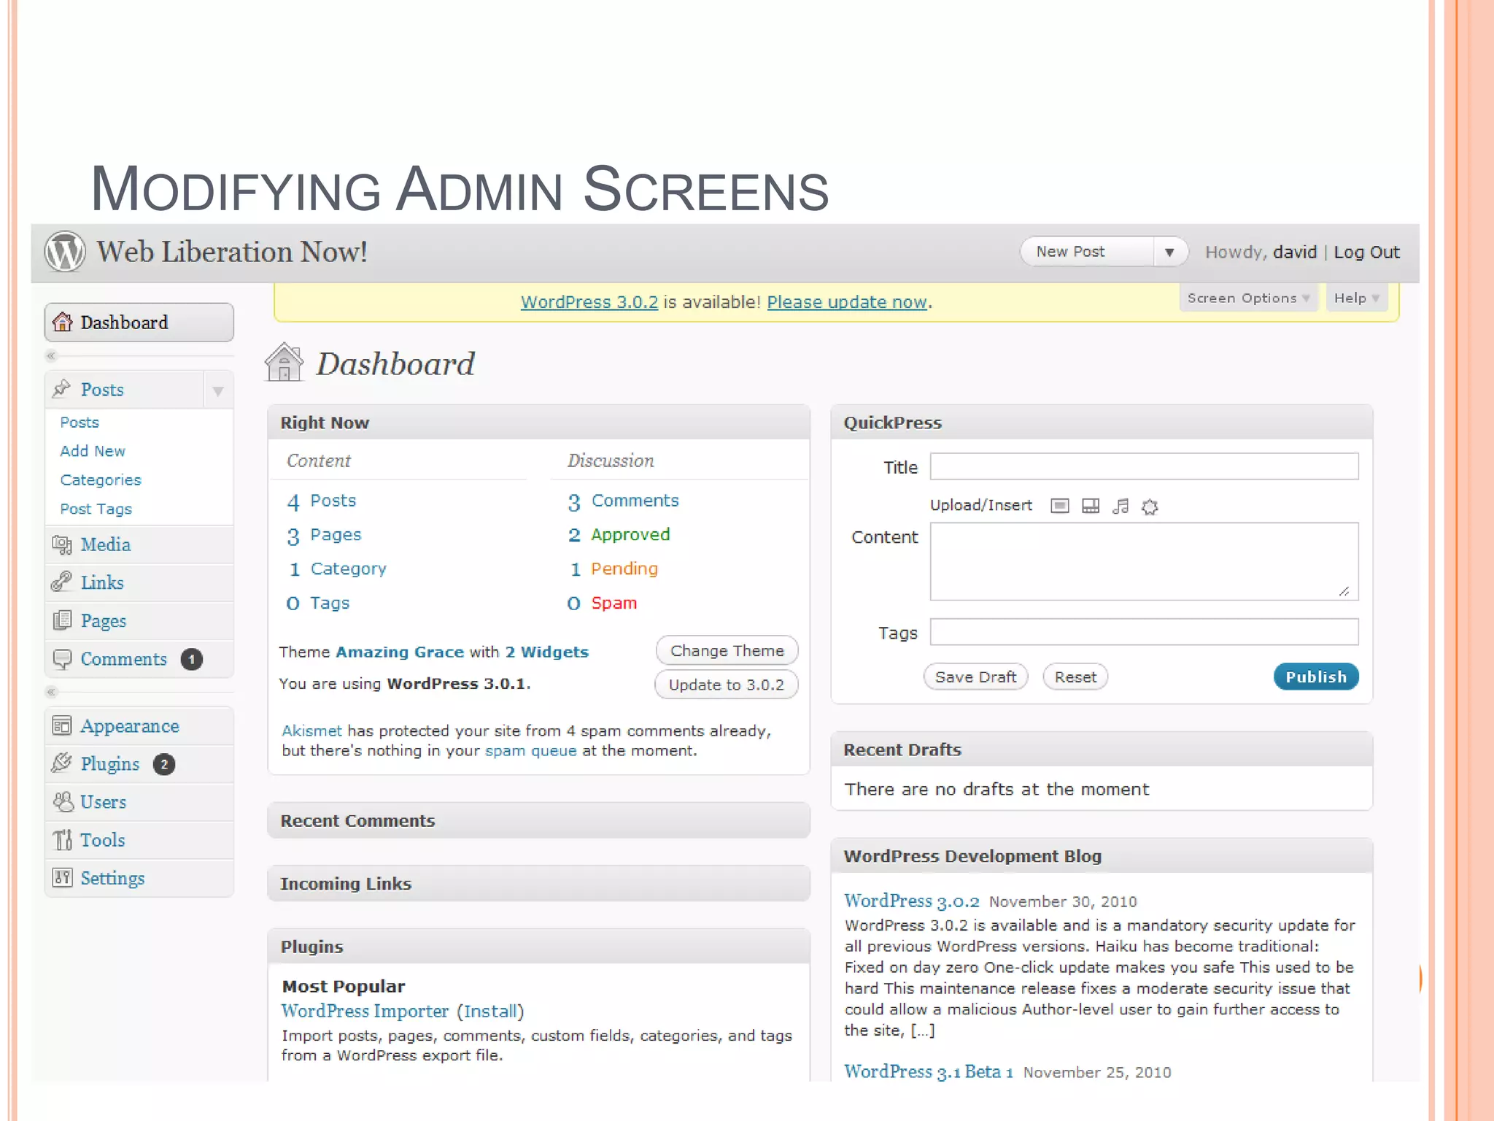Open the 4 Posts count link

(322, 501)
